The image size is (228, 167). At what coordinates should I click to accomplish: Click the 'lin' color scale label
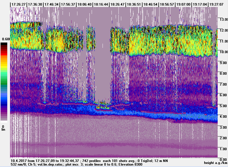point(3,130)
